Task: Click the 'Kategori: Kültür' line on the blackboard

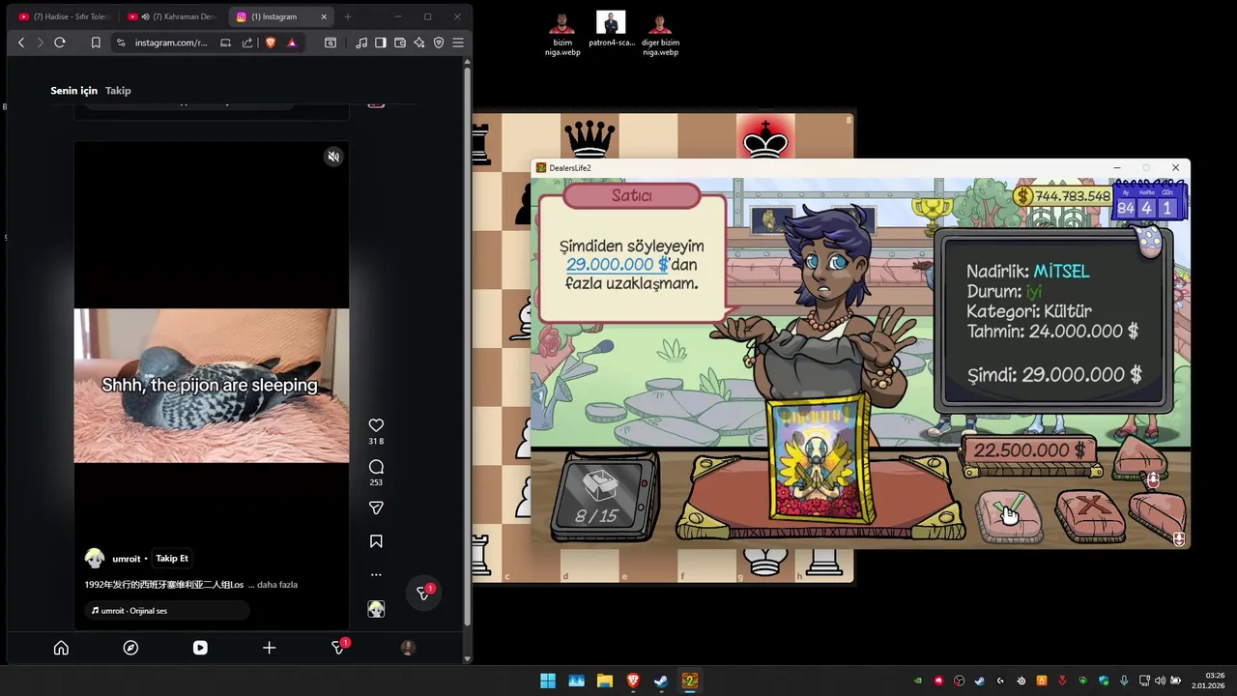Action: click(x=1029, y=311)
